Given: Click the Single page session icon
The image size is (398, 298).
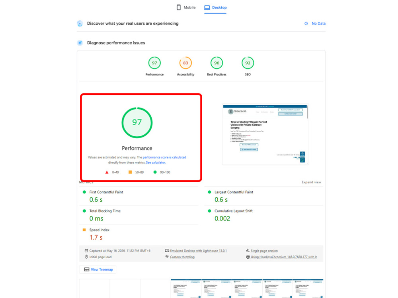Looking at the screenshot, I should pyautogui.click(x=248, y=251).
